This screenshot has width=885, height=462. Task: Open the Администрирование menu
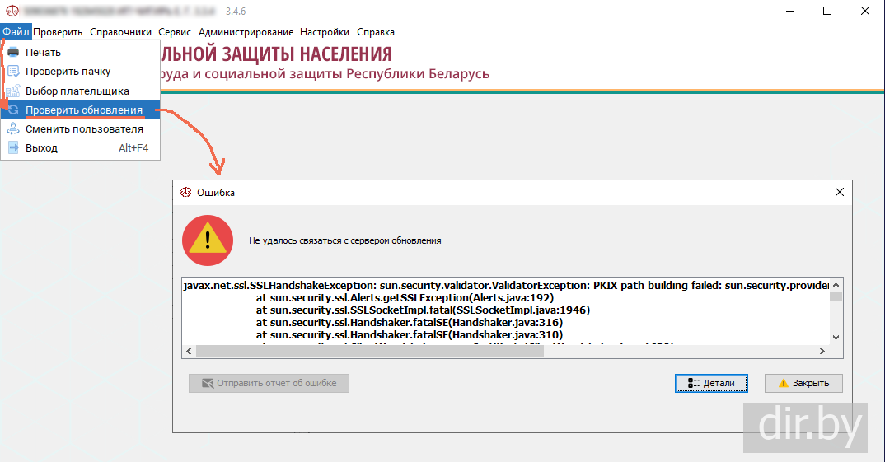click(246, 32)
